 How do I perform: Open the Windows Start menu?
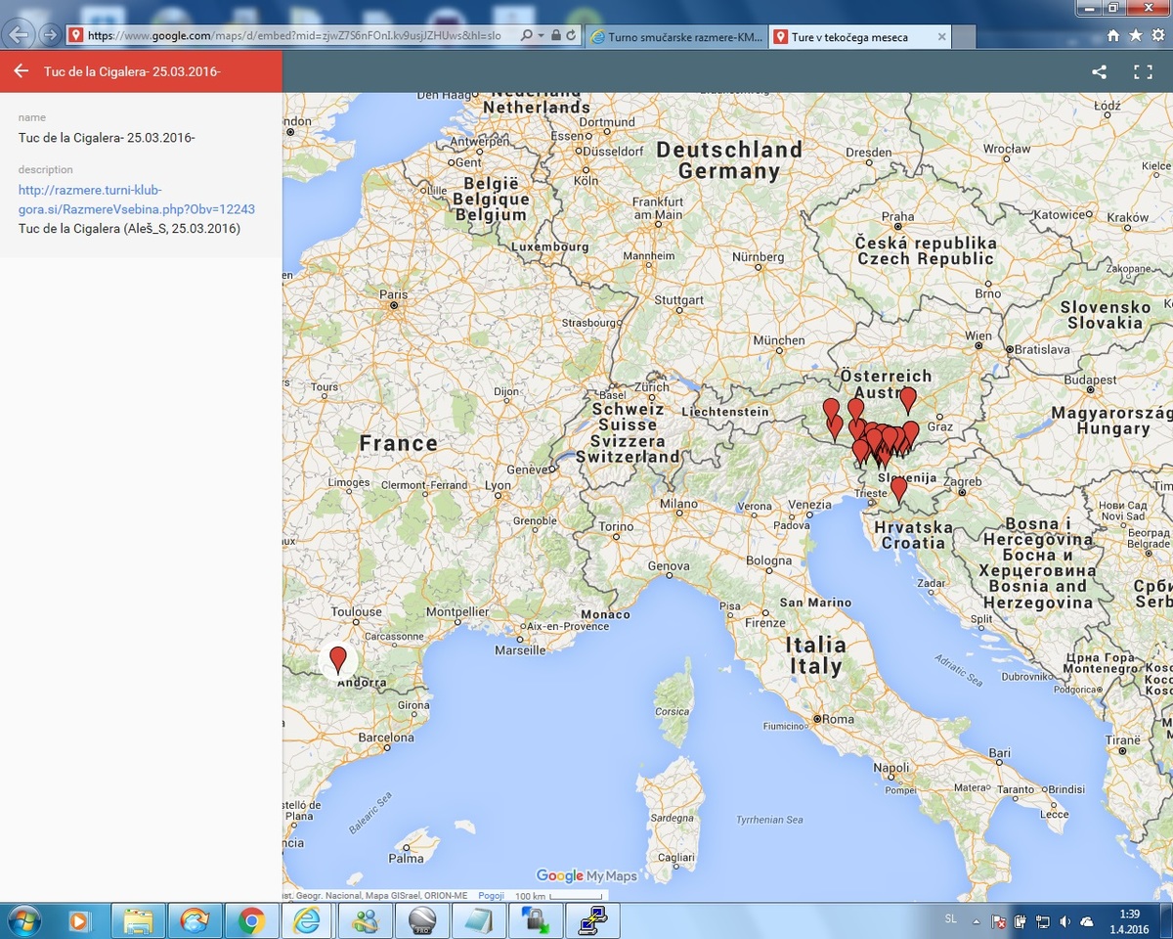click(23, 920)
